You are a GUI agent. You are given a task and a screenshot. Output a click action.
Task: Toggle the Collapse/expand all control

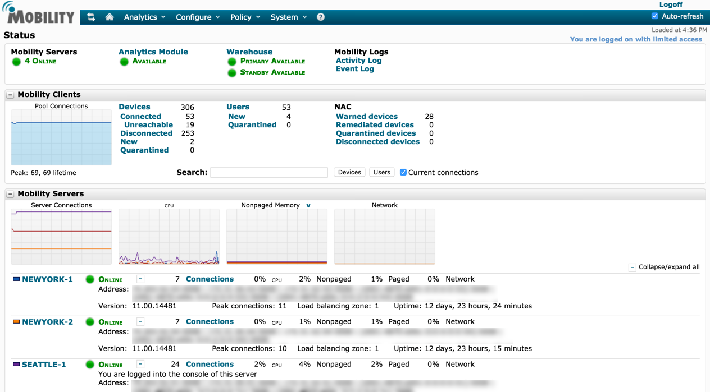pyautogui.click(x=632, y=268)
